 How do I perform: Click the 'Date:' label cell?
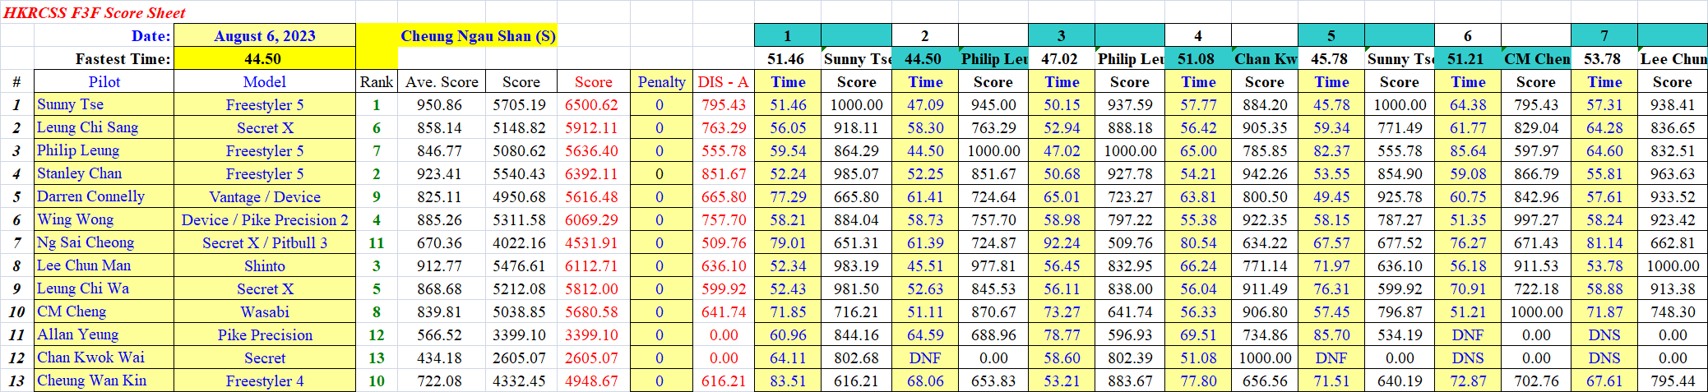click(x=104, y=35)
